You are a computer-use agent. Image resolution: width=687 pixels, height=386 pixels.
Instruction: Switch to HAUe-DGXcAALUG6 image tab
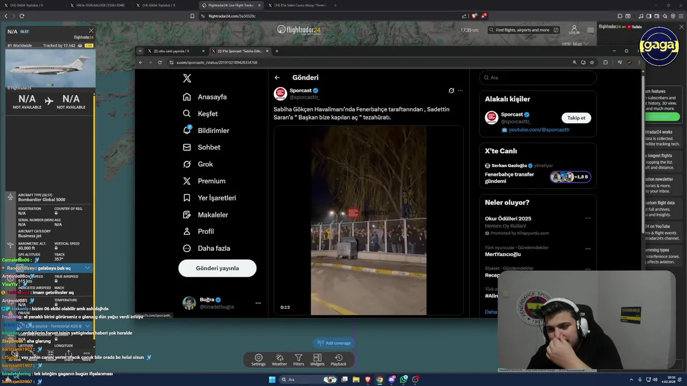coord(100,5)
